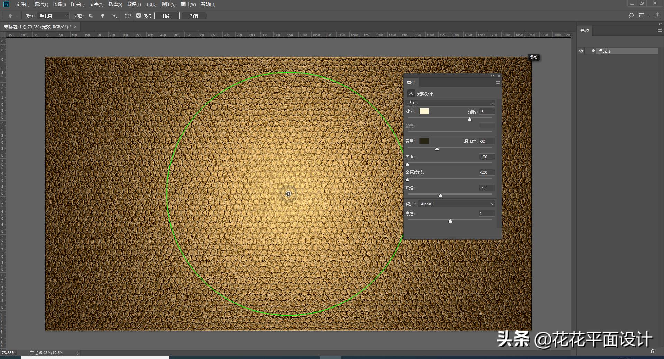The image size is (664, 359).
Task: Open the workspace layout switcher icon
Action: coord(642,16)
